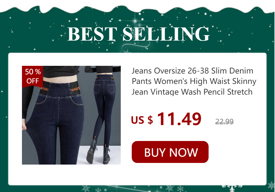Open the Jeans Oversize 26-38 product title
Image resolution: width=275 pixels, height=192 pixels.
click(194, 81)
